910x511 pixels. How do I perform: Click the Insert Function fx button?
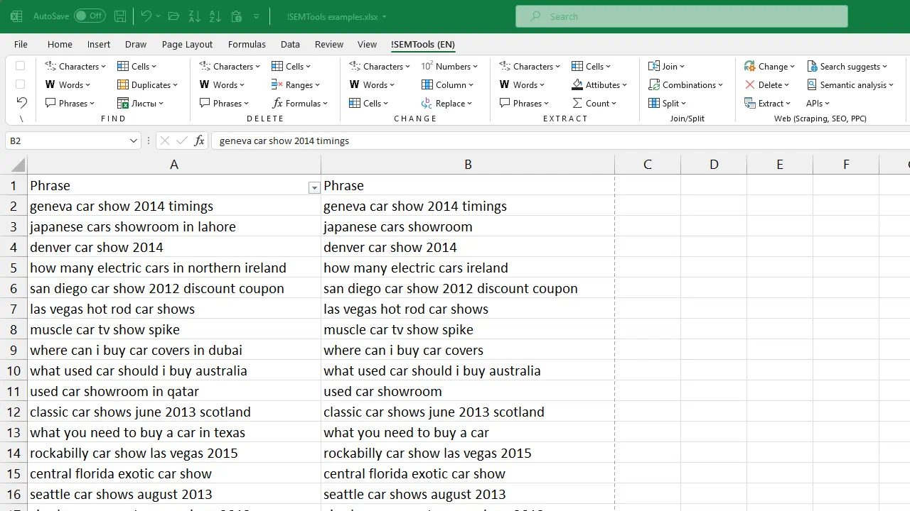199,141
